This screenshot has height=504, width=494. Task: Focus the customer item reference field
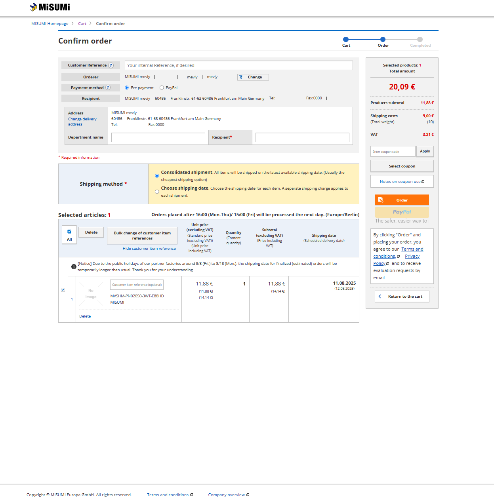click(x=137, y=285)
